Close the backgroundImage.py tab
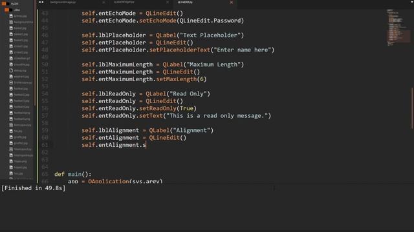Screen dimensions: 414x232 click(x=103, y=3)
